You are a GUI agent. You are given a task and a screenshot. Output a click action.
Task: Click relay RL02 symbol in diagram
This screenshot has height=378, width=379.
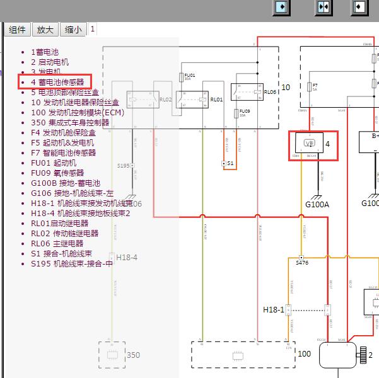143,100
